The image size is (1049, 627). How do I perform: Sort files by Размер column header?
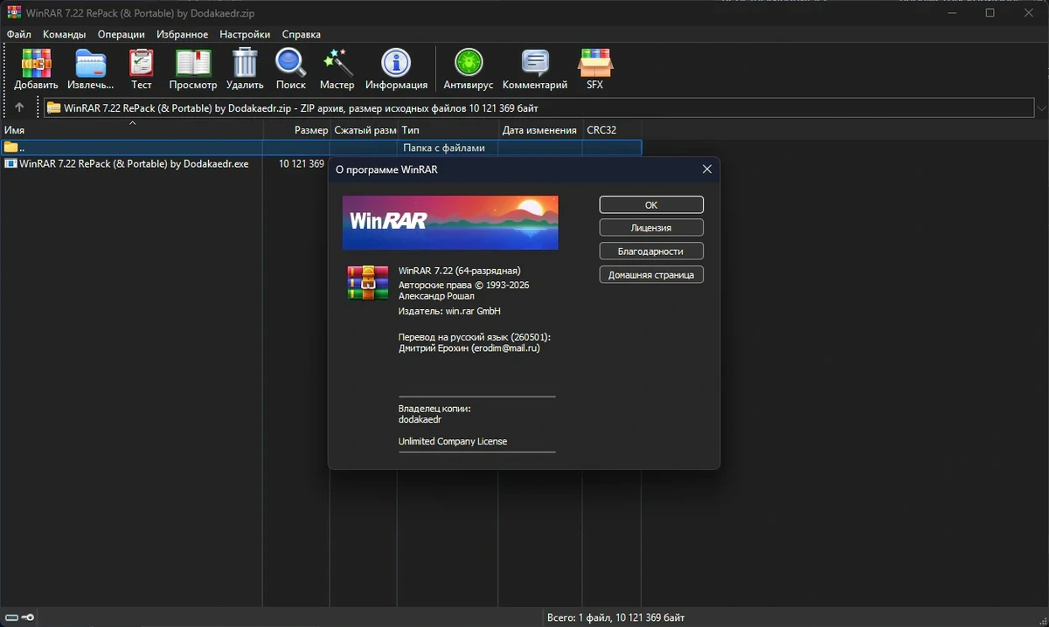(296, 130)
